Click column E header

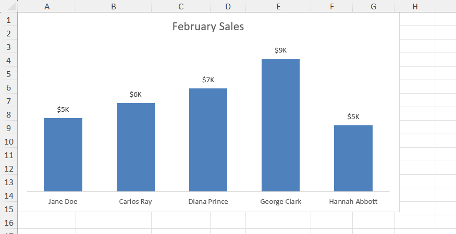point(278,6)
